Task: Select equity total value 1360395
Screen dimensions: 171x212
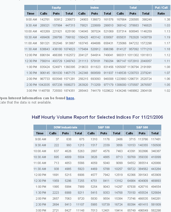Action: coord(69,67)
